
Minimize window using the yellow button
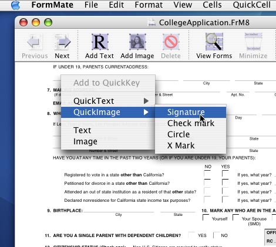point(36,22)
